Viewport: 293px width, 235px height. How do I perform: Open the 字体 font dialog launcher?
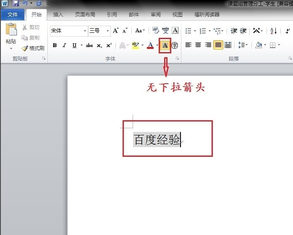point(177,58)
